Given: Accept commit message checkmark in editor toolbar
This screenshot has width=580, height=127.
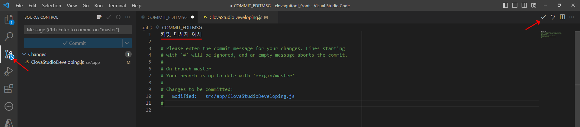Looking at the screenshot, I should click(x=543, y=17).
